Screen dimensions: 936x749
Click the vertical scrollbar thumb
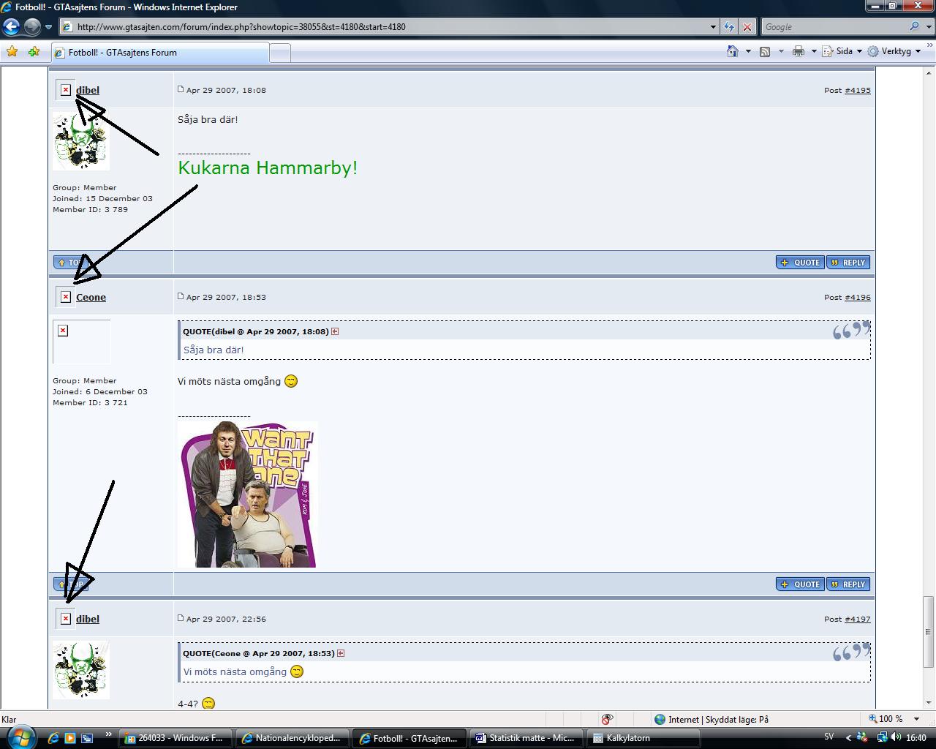929,631
